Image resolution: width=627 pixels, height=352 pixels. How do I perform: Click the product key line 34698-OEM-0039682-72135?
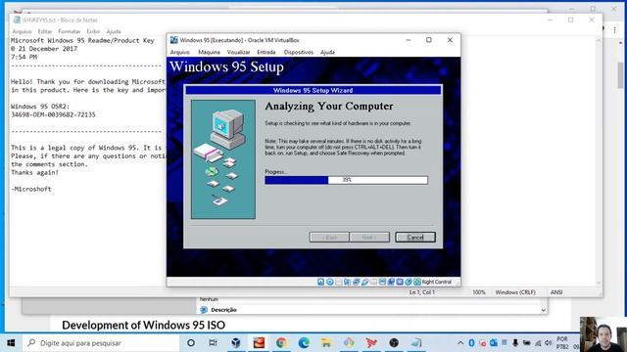tap(53, 115)
